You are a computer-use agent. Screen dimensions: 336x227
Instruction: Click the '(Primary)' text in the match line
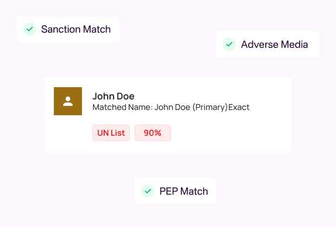coord(210,107)
